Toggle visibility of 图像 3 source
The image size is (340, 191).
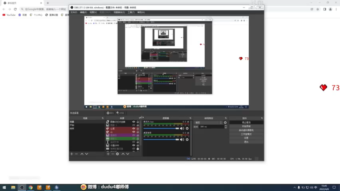point(133,125)
